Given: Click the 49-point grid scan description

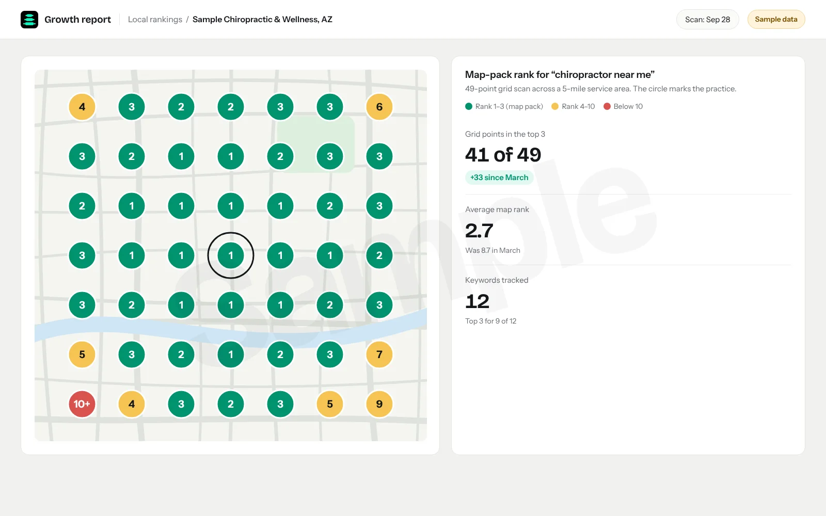Looking at the screenshot, I should click(x=600, y=89).
